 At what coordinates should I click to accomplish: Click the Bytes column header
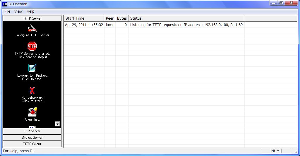click(x=122, y=18)
